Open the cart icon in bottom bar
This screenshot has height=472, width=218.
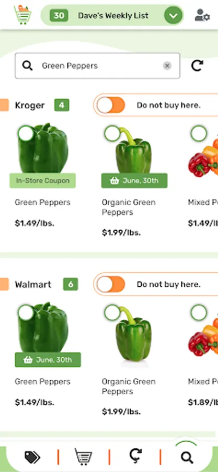83,457
